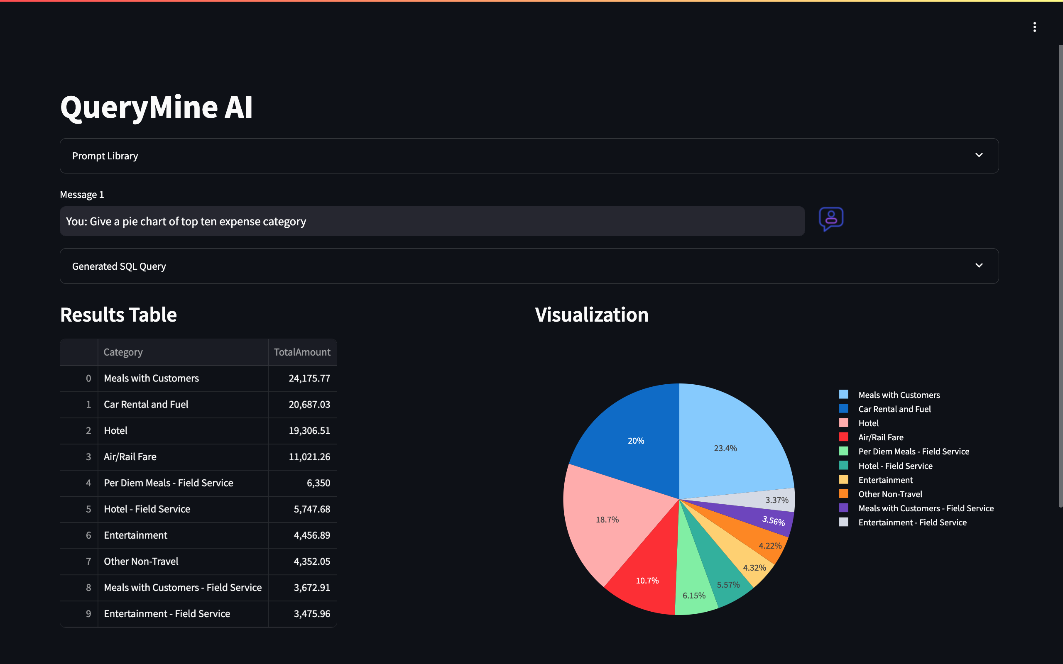The width and height of the screenshot is (1063, 664).
Task: Click the chat user icon beside message field
Action: point(830,220)
